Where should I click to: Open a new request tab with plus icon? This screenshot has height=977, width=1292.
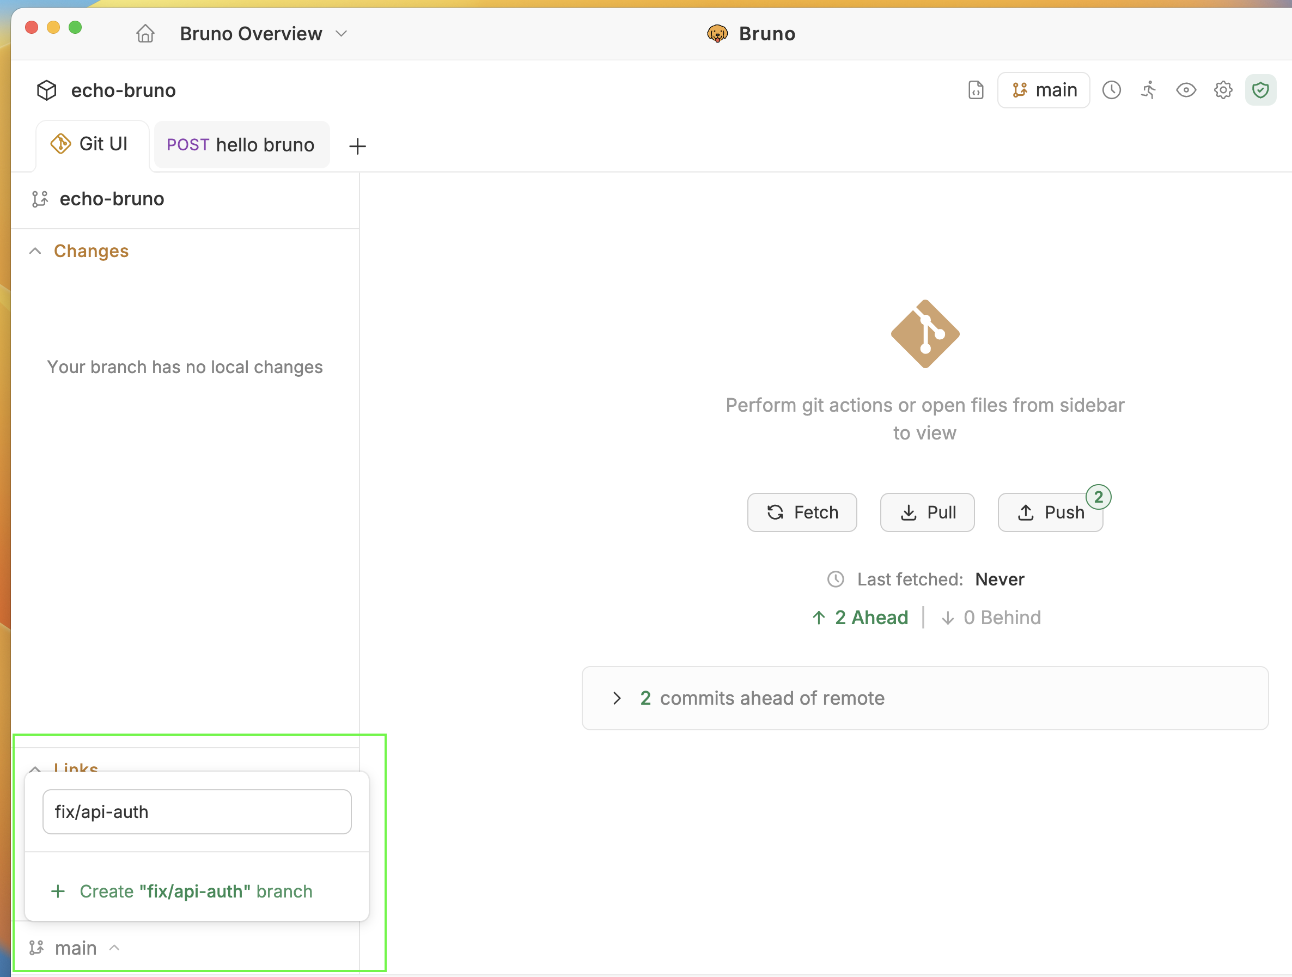[357, 145]
